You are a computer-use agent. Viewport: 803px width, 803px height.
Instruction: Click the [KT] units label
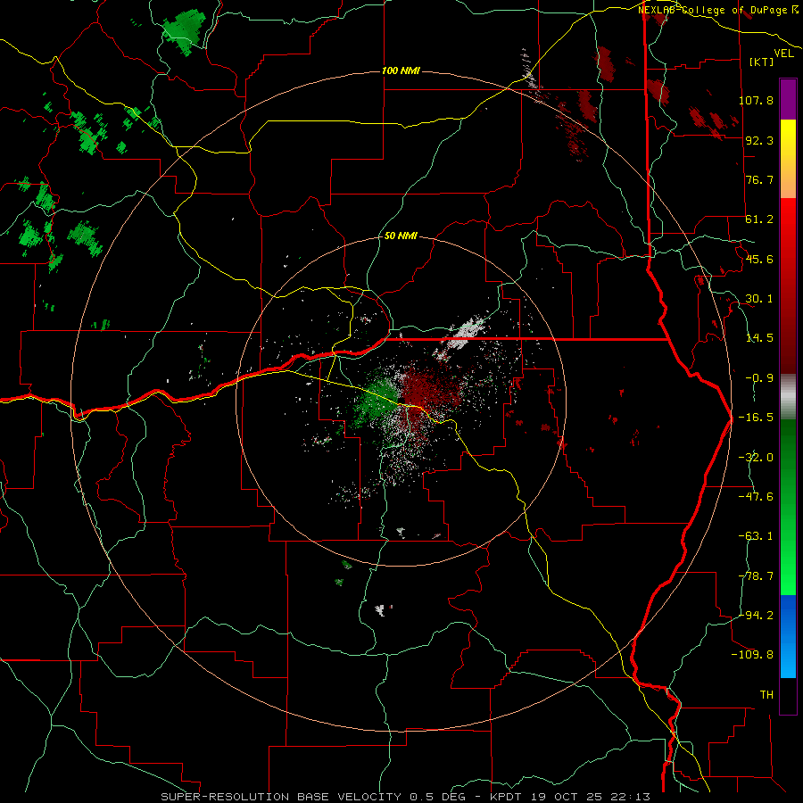(762, 62)
